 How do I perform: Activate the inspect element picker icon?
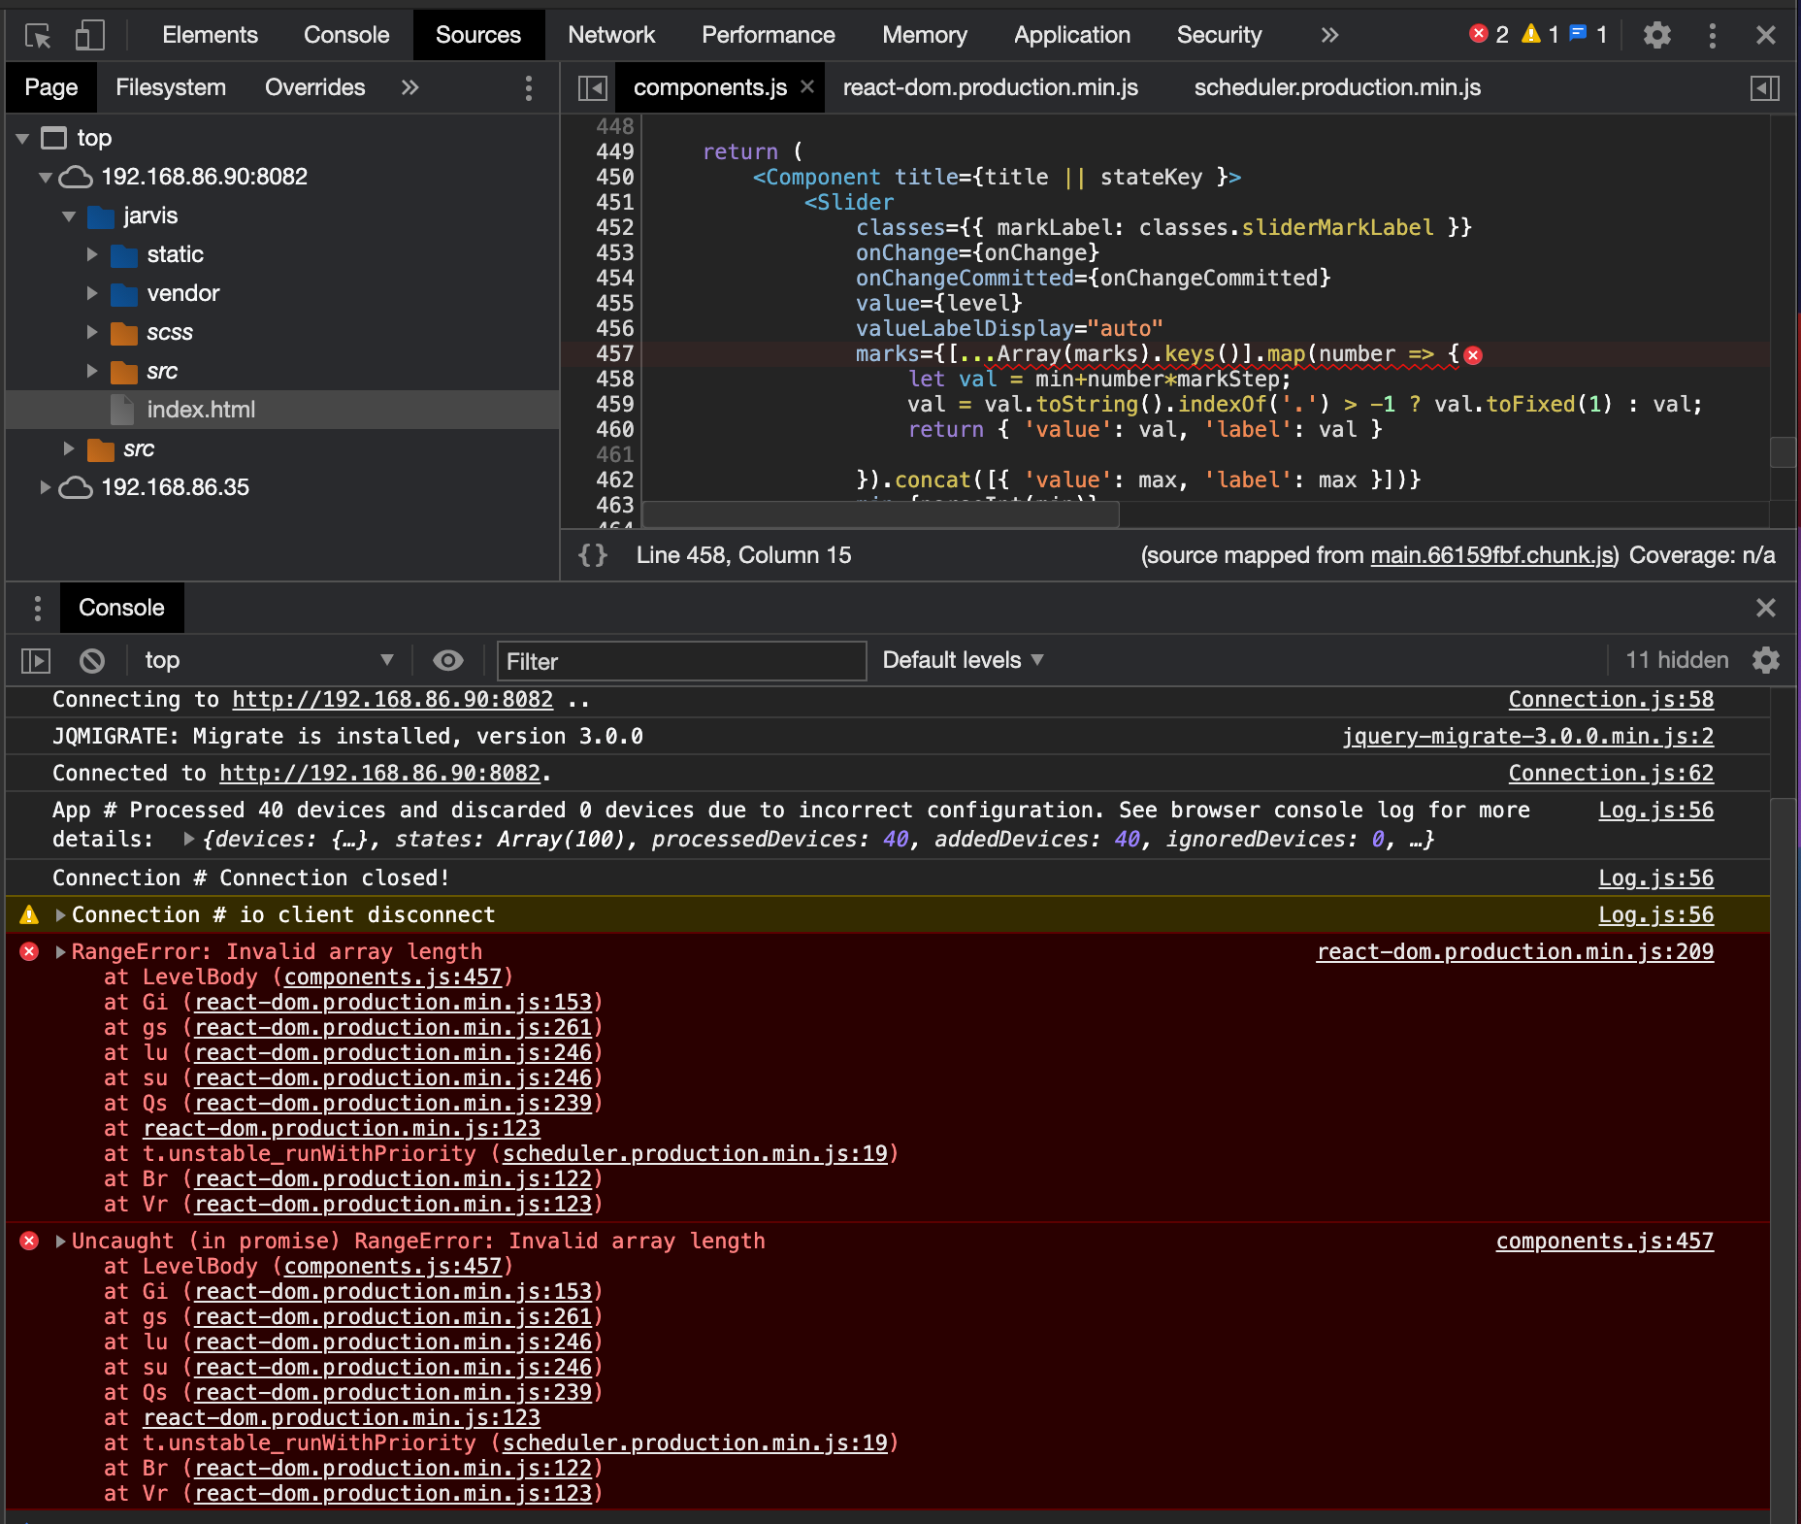pos(38,36)
